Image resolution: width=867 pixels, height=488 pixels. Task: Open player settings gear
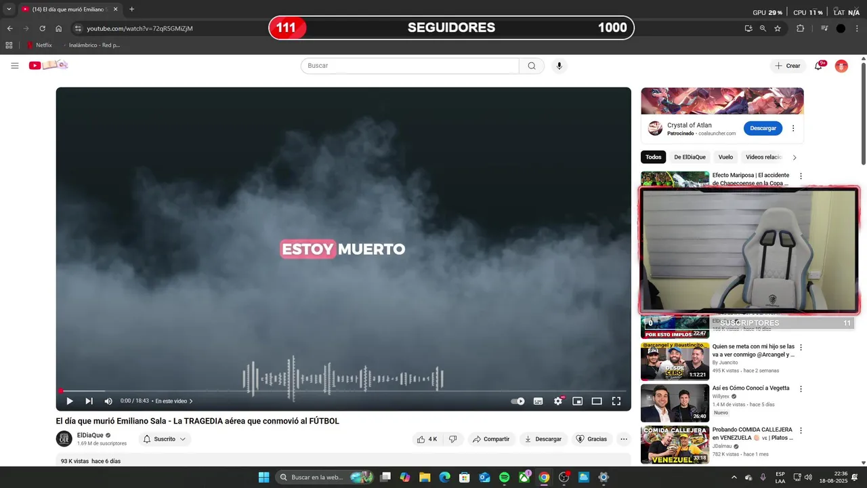[558, 401]
